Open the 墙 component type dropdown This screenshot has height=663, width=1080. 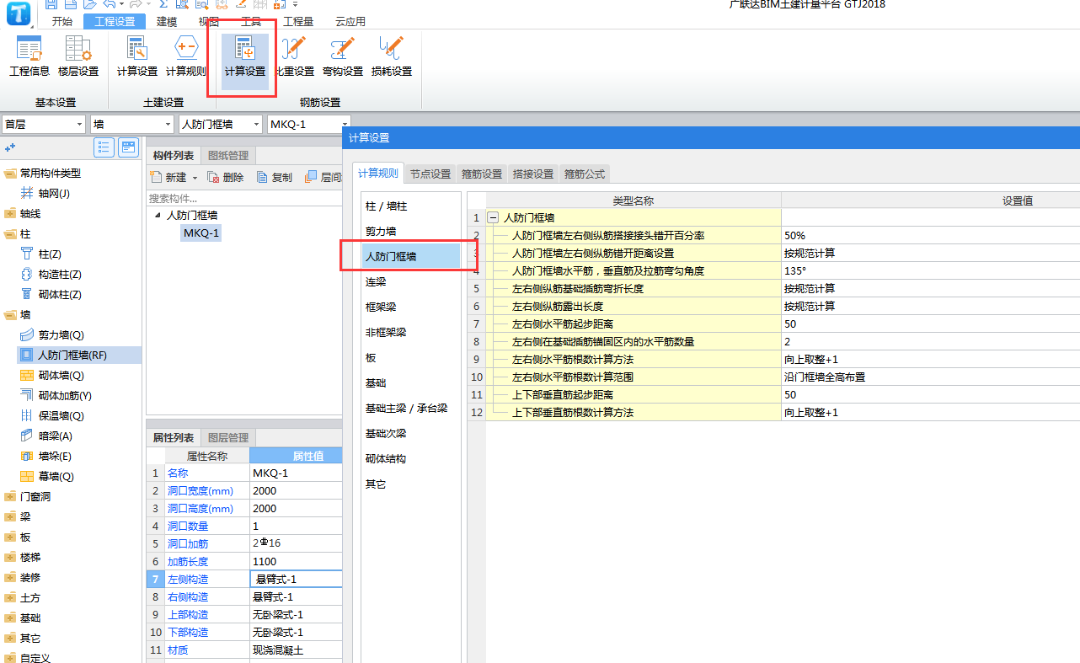point(169,125)
